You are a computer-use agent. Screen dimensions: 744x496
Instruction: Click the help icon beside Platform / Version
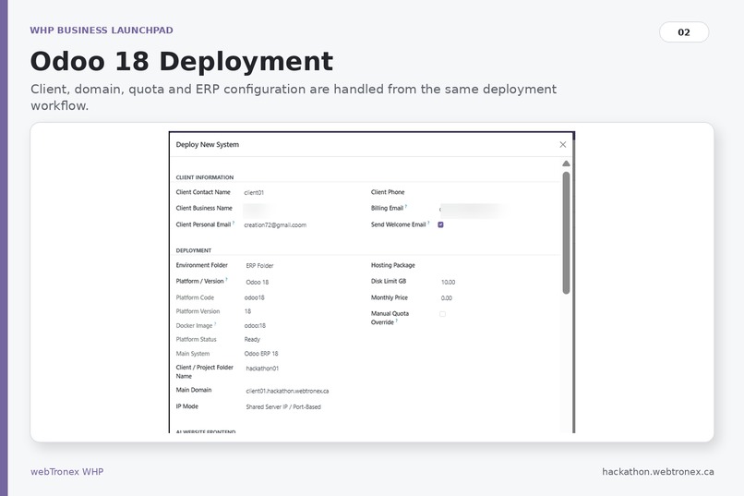(226, 279)
